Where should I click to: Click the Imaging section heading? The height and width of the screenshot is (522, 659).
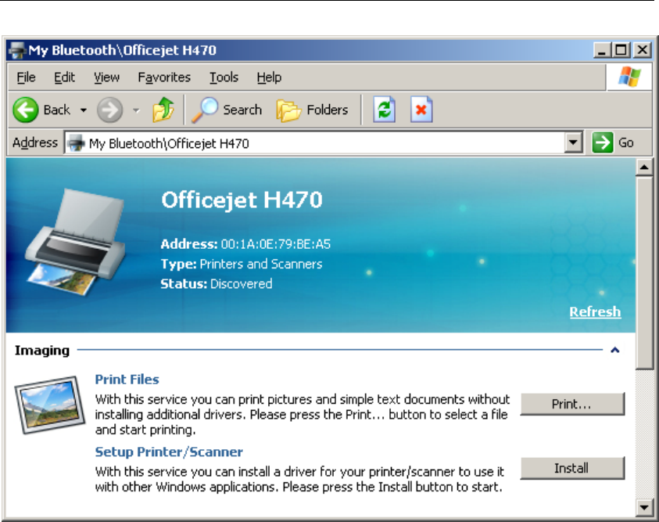pos(42,351)
